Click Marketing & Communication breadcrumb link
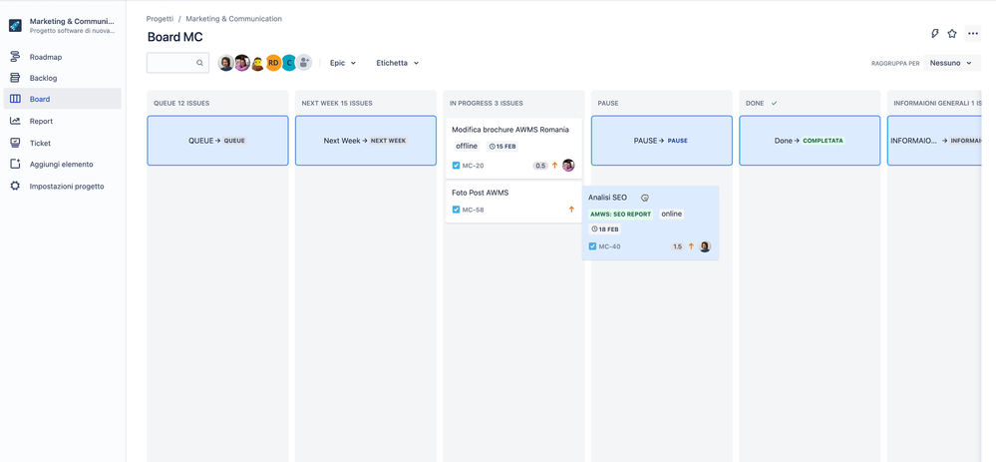The width and height of the screenshot is (996, 462). click(x=233, y=19)
